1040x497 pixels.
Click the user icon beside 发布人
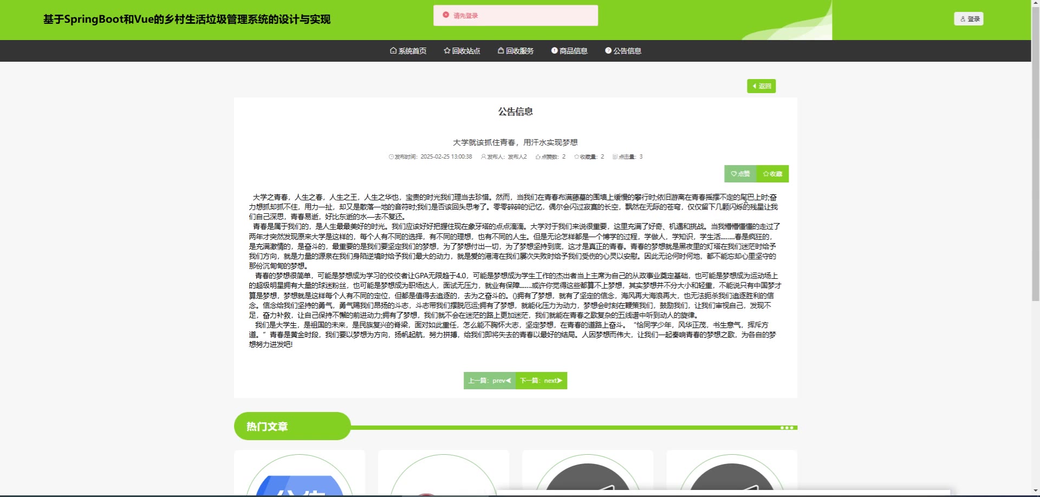click(484, 157)
